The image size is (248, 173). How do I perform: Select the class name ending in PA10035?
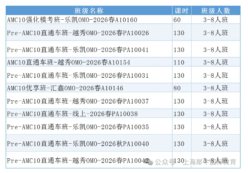pos(78,127)
